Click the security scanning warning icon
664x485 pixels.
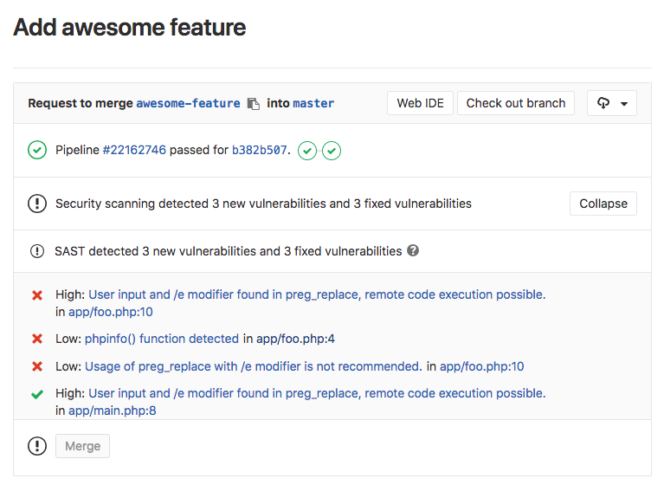(x=37, y=204)
